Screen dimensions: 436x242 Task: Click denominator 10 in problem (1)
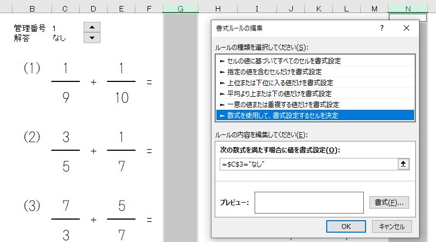121,98
